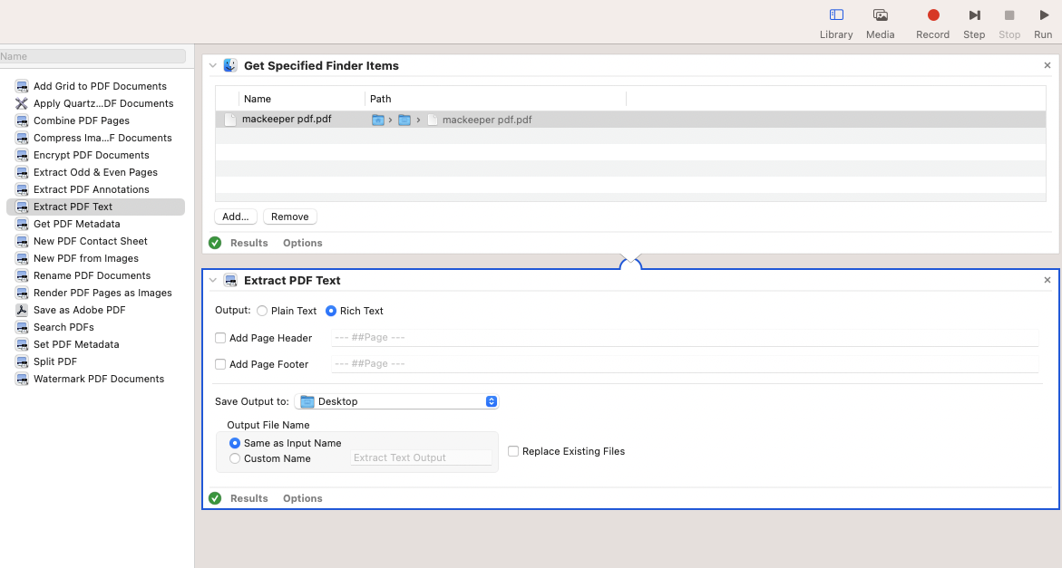
Task: Click second folder icon in file path
Action: pos(404,120)
